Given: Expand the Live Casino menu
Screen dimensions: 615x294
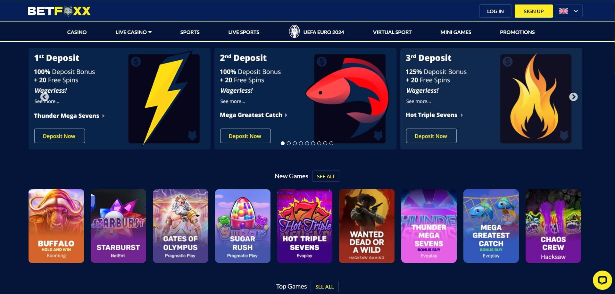Looking at the screenshot, I should (x=133, y=32).
